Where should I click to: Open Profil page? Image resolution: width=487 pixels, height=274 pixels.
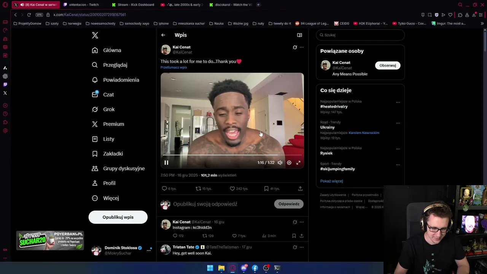(103, 183)
